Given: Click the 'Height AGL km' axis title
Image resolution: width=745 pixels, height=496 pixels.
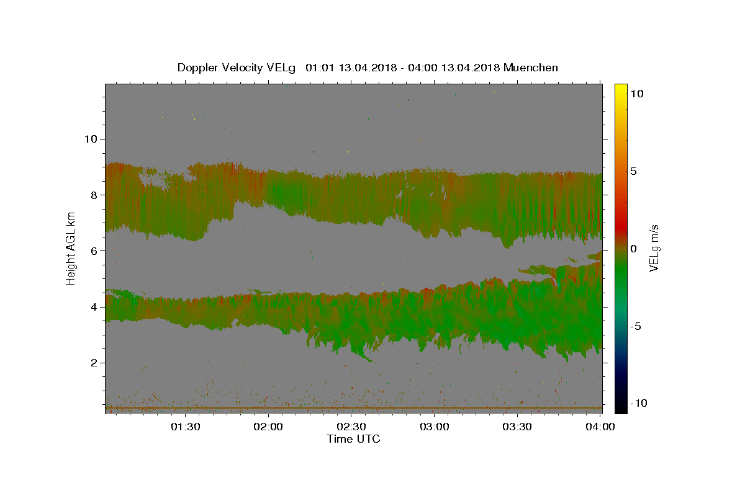Looking at the screenshot, I should [x=71, y=248].
